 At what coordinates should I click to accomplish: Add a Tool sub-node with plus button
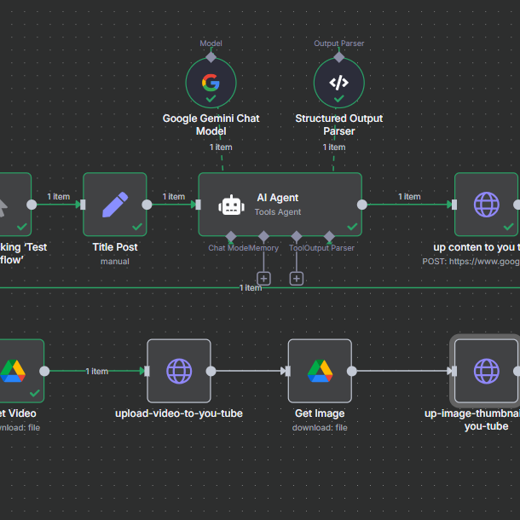297,279
